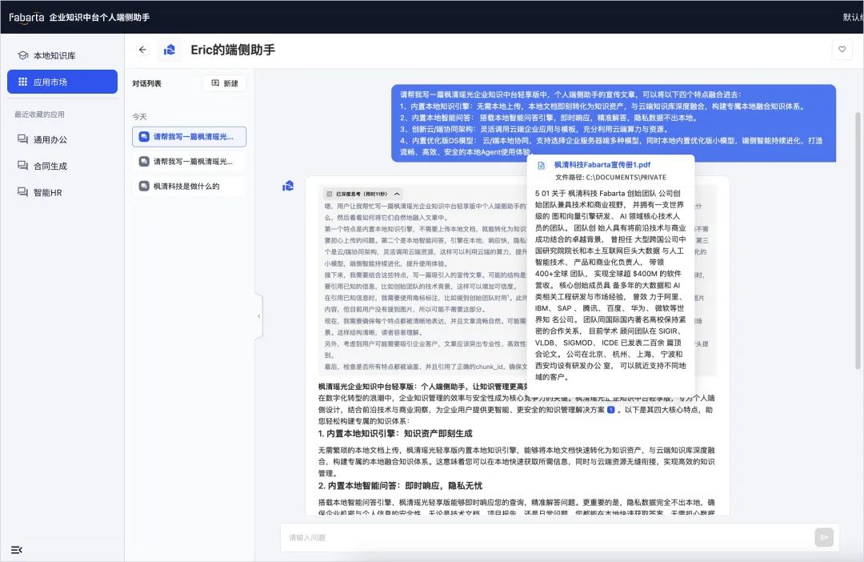Go back with the arrow button

coord(142,50)
